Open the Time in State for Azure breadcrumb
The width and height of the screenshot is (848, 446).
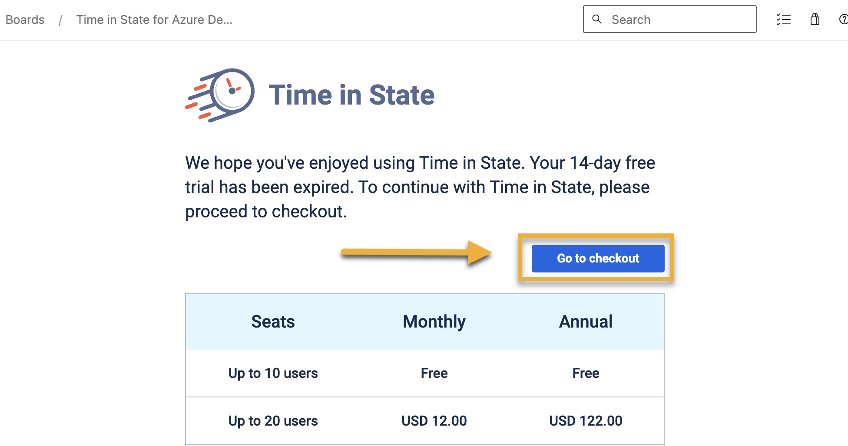coord(154,20)
